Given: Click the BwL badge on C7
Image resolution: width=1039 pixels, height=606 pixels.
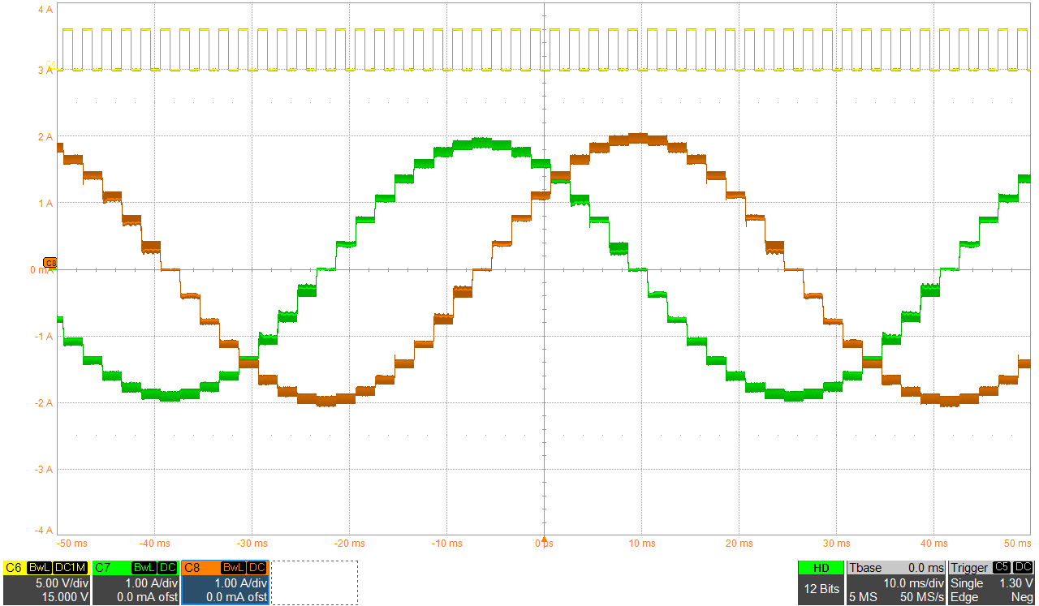Looking at the screenshot, I should click(x=144, y=568).
